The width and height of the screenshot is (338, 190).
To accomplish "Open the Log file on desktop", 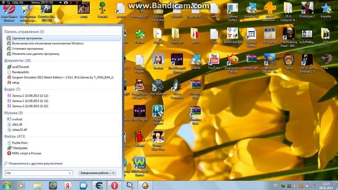I will (214, 36).
